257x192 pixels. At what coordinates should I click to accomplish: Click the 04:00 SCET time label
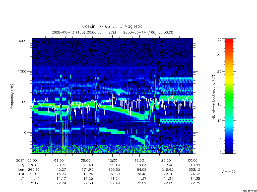(59, 160)
